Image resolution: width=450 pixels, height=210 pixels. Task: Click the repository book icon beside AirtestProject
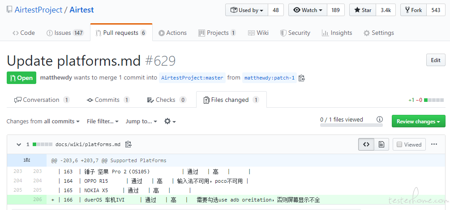click(9, 10)
